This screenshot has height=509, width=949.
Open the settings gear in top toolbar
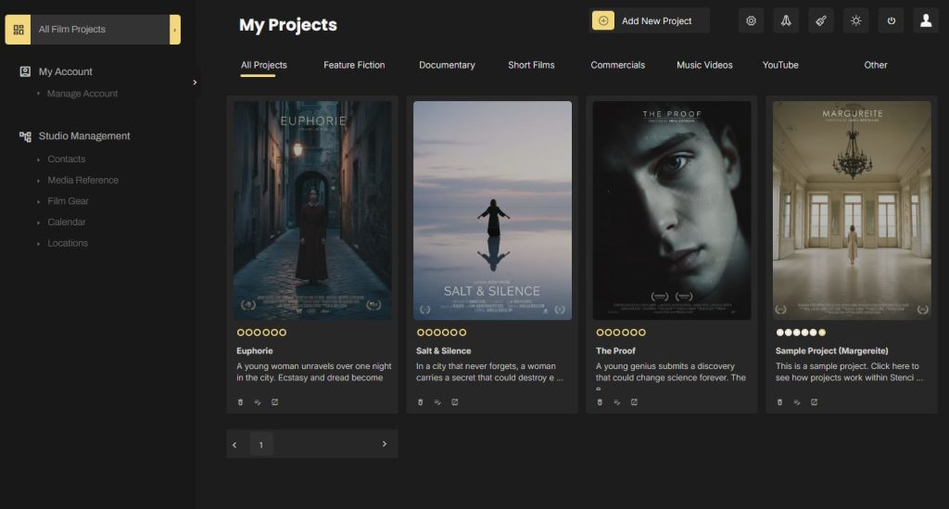point(751,20)
